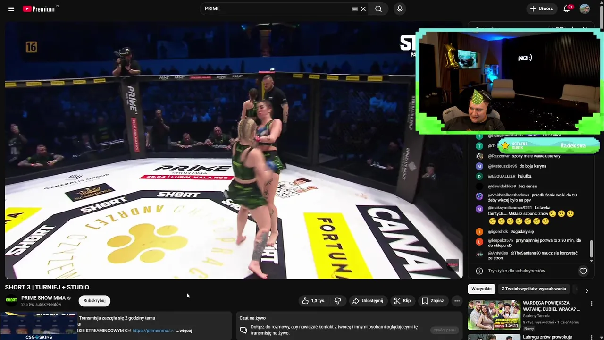604x340 pixels.
Task: Show more filter chips with right arrow
Action: (x=587, y=291)
